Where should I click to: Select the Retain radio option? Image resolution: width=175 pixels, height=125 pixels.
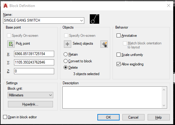(65, 54)
